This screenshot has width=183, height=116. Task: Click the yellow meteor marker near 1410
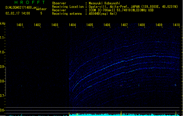(176, 114)
